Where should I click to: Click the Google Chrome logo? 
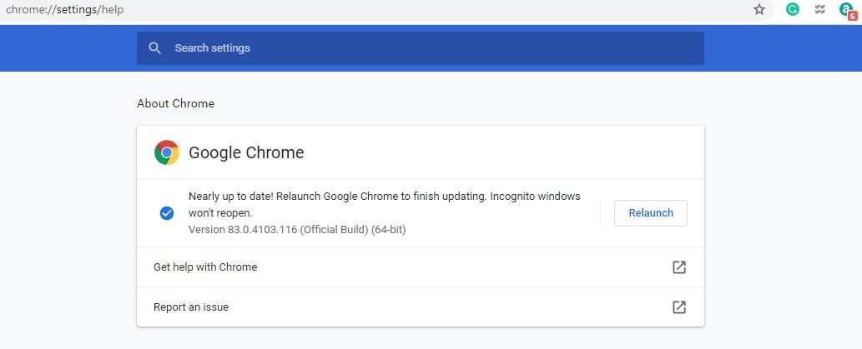(167, 152)
